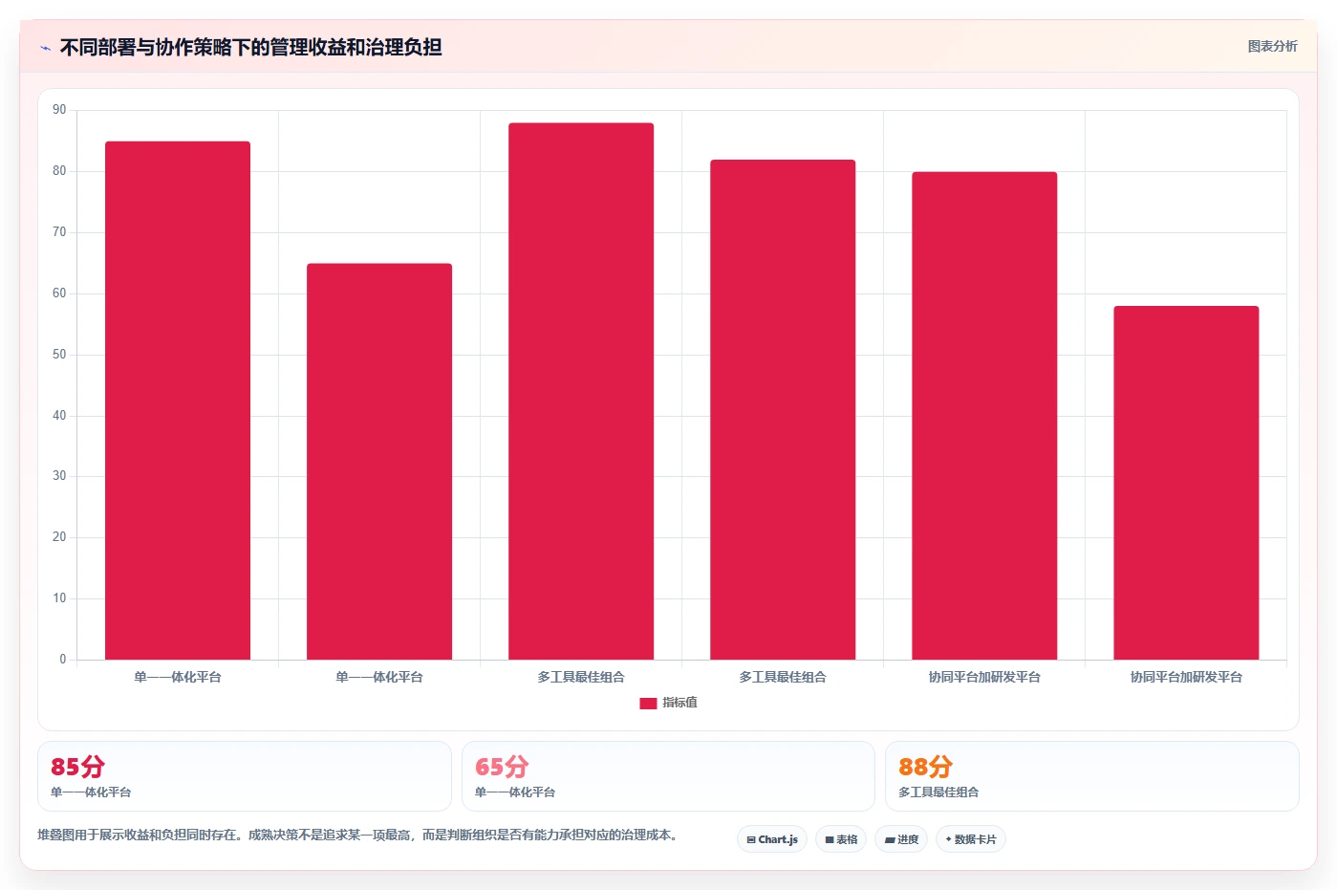Toggle the 指标值 legend color swatch
The height and width of the screenshot is (890, 1337).
click(x=648, y=703)
